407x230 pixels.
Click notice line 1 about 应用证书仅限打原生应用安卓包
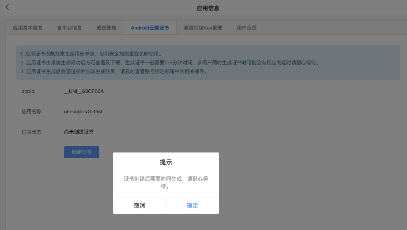[91, 54]
